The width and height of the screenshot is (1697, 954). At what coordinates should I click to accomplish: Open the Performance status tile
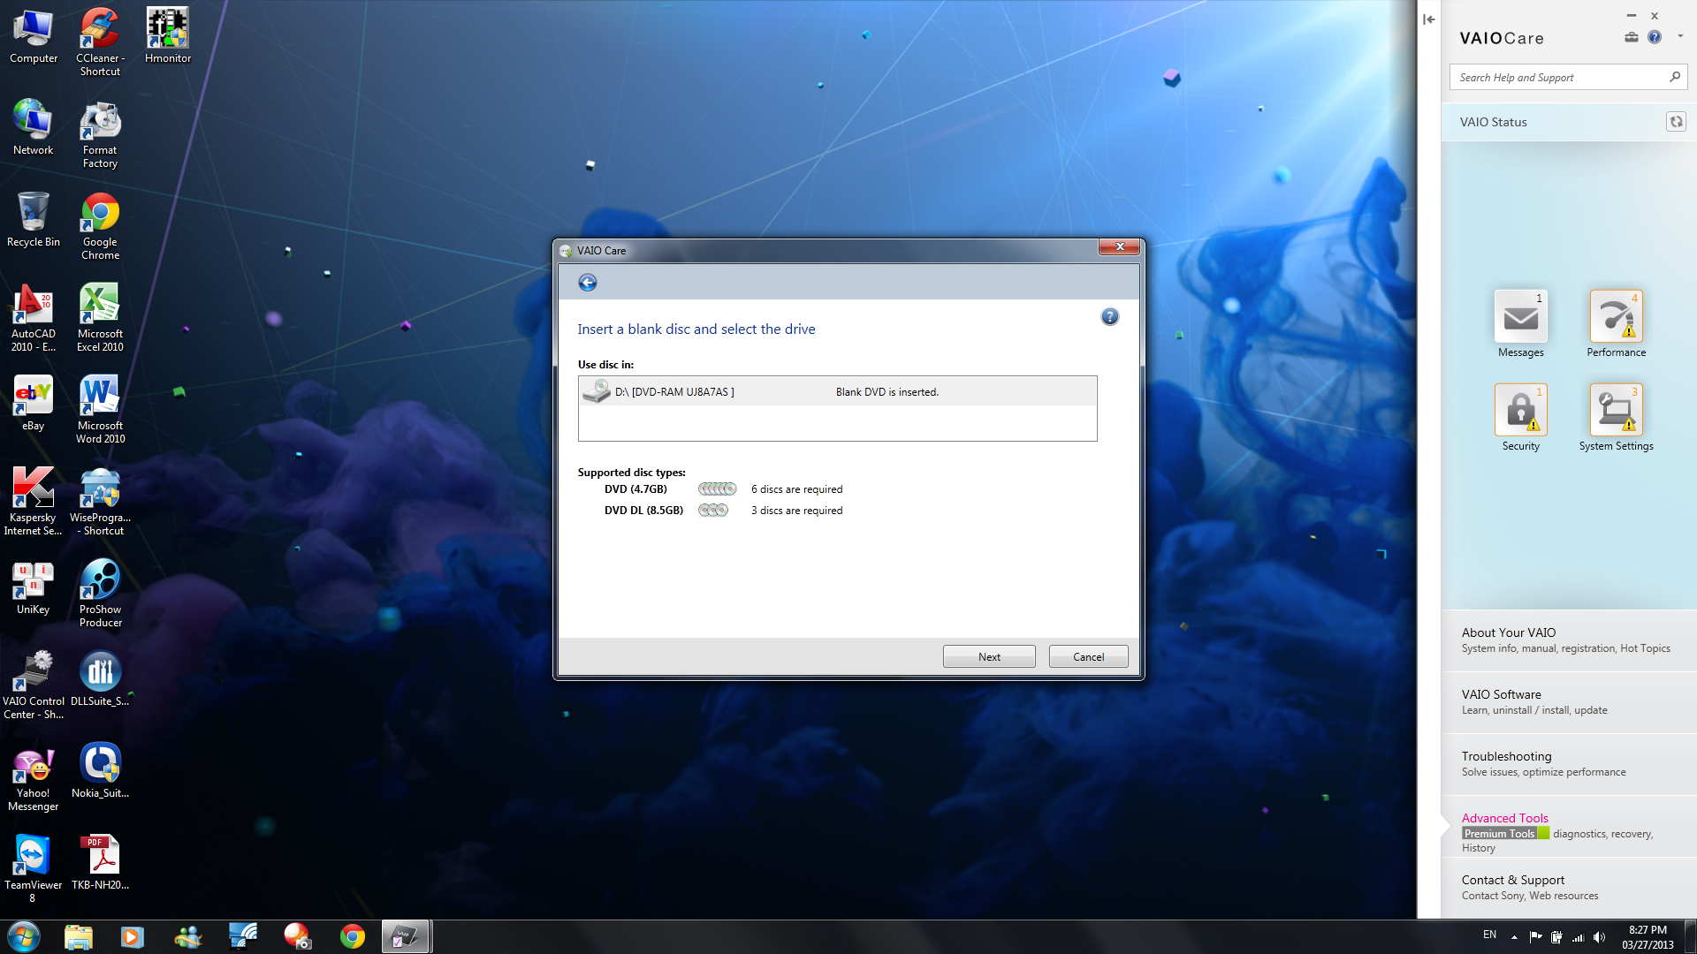click(1616, 324)
